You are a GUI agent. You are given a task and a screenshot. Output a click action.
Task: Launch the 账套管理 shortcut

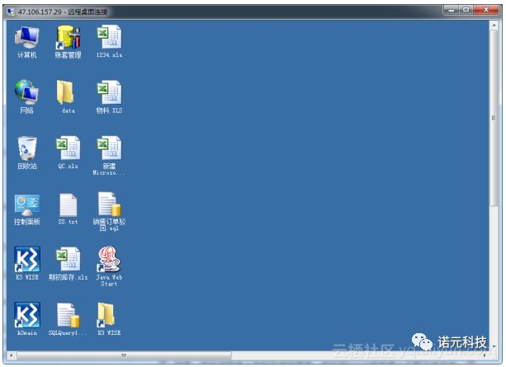tap(68, 42)
